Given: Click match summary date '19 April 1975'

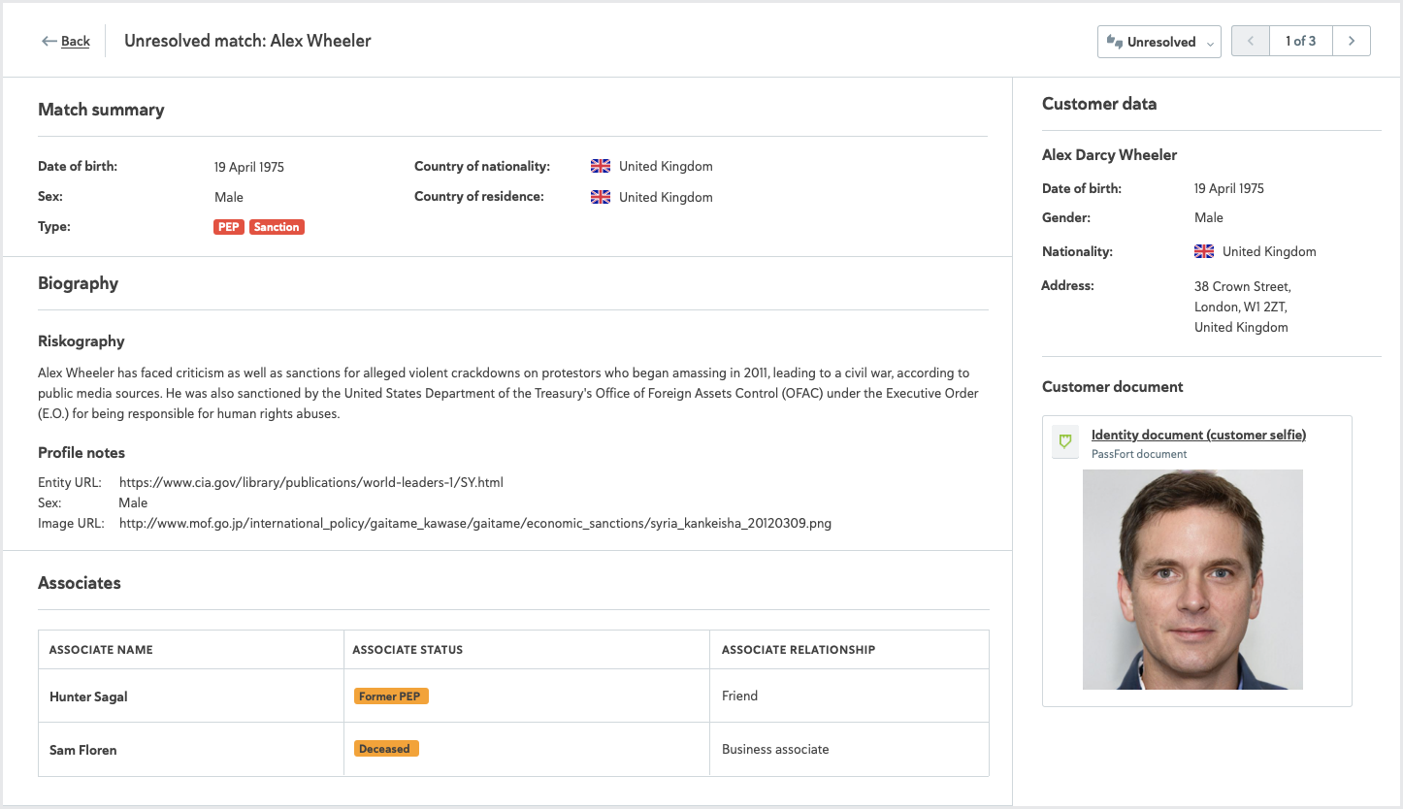Looking at the screenshot, I should point(249,167).
